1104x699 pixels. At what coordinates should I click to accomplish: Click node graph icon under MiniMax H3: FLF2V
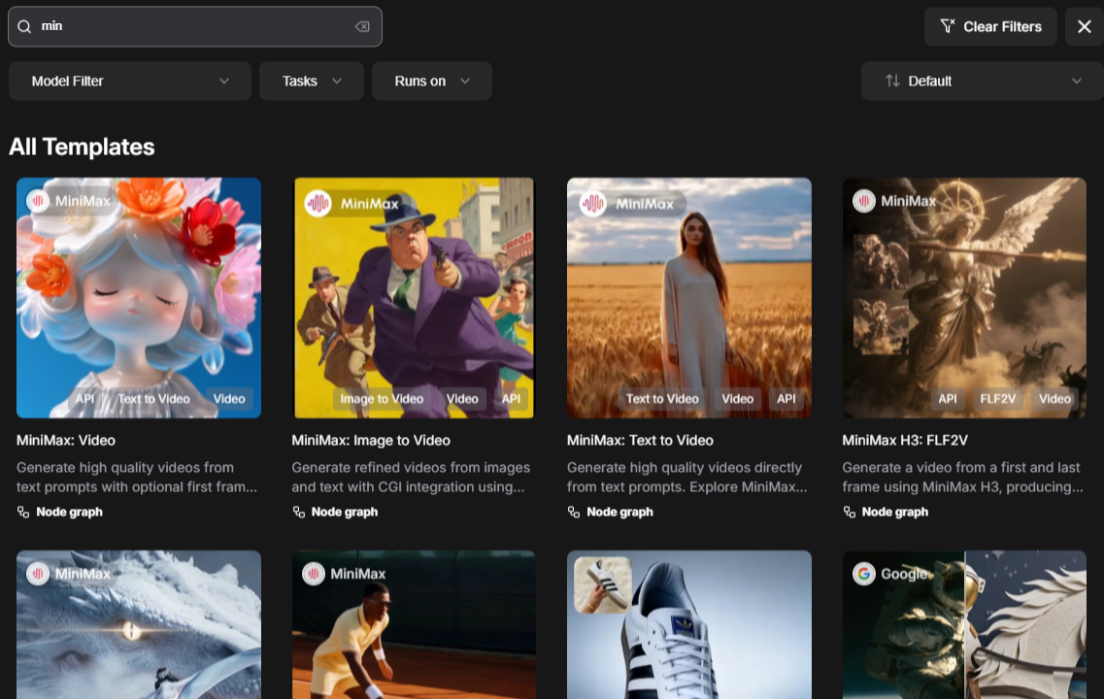click(850, 513)
